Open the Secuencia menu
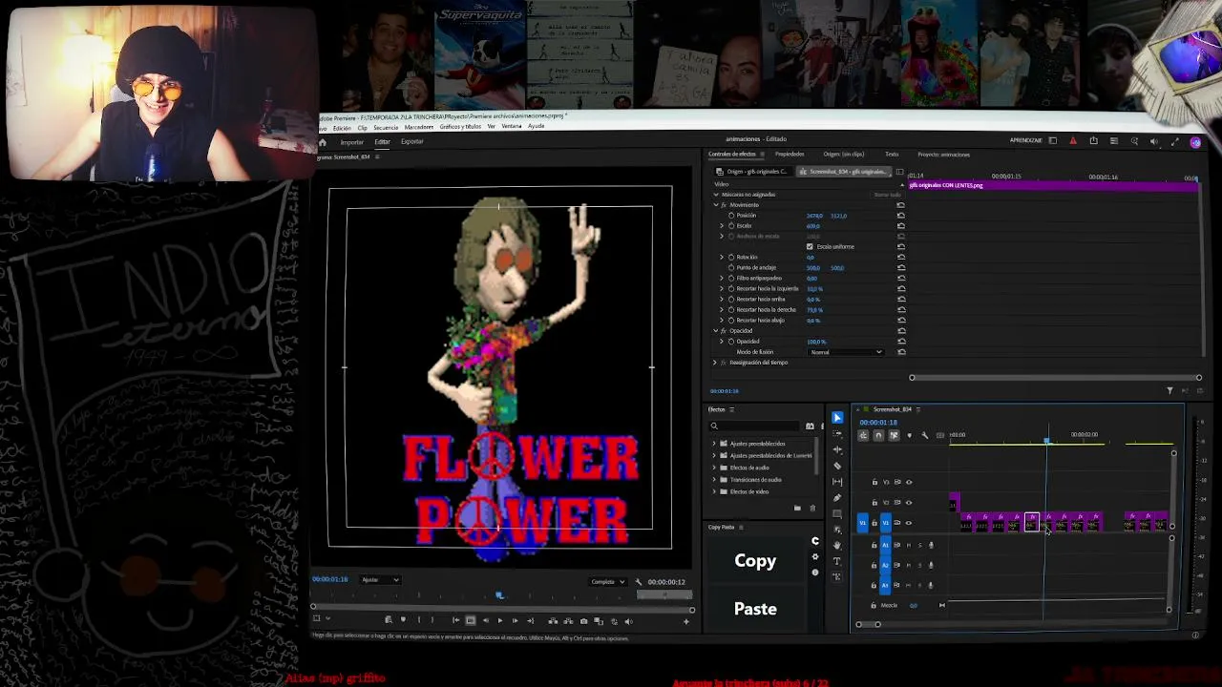The height and width of the screenshot is (687, 1222). point(387,127)
